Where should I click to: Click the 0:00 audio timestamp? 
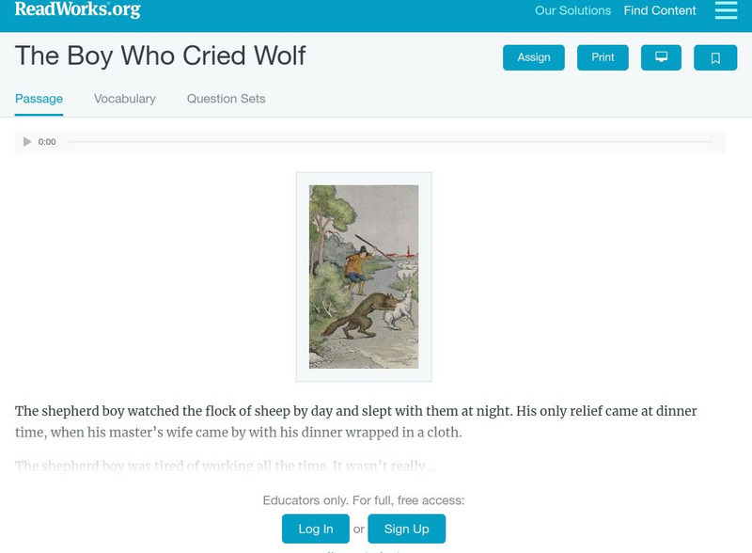pos(45,141)
